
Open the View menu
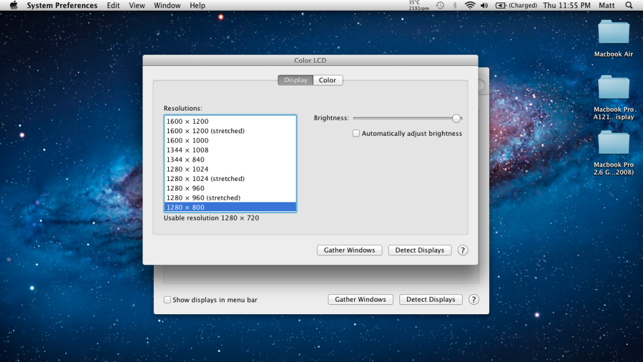pyautogui.click(x=137, y=5)
